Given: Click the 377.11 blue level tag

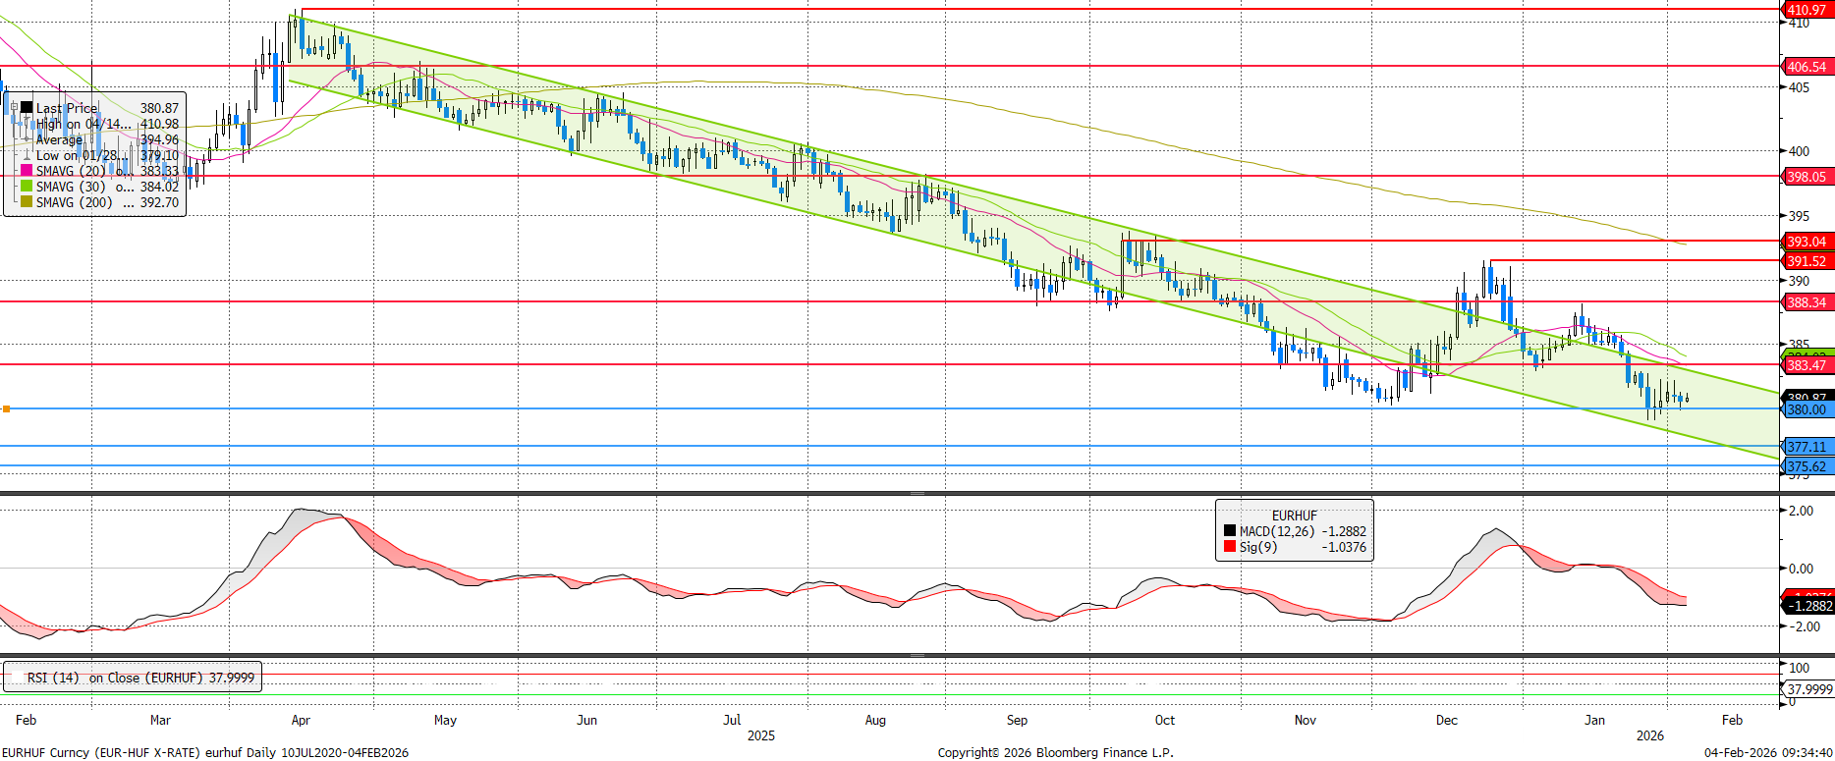Looking at the screenshot, I should (1806, 447).
